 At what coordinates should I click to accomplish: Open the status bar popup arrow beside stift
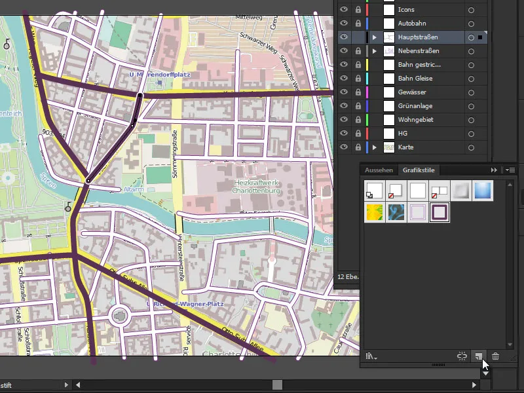tap(66, 385)
